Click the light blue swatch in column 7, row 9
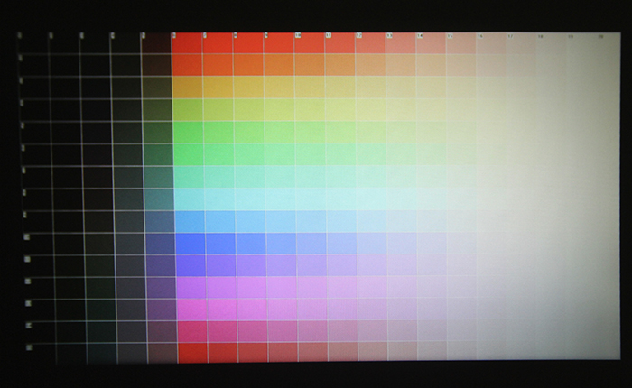The width and height of the screenshot is (632, 388). 220,222
